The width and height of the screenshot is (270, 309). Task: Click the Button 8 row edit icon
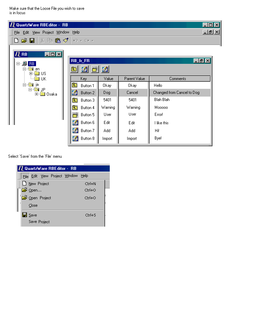pos(75,138)
